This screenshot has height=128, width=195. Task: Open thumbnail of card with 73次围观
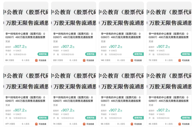[169, 16]
